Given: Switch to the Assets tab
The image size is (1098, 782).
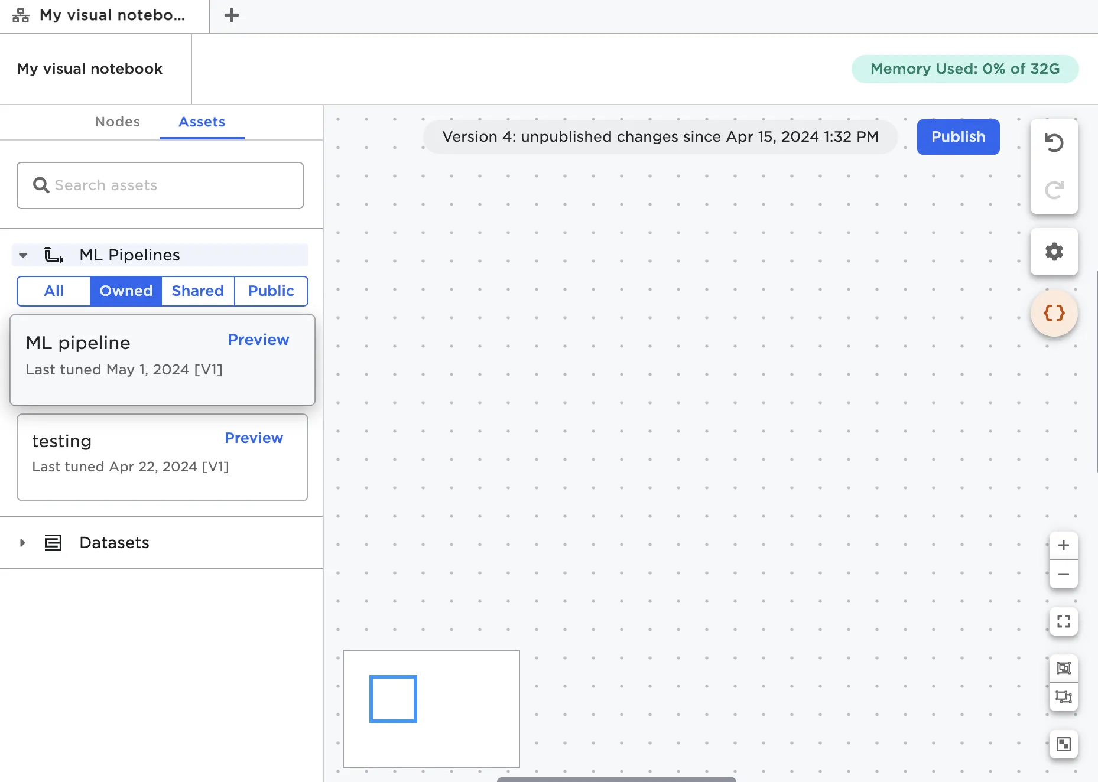Looking at the screenshot, I should pyautogui.click(x=202, y=122).
